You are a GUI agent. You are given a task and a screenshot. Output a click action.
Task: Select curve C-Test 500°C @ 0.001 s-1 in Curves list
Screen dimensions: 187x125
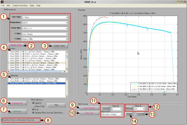coord(36,63)
